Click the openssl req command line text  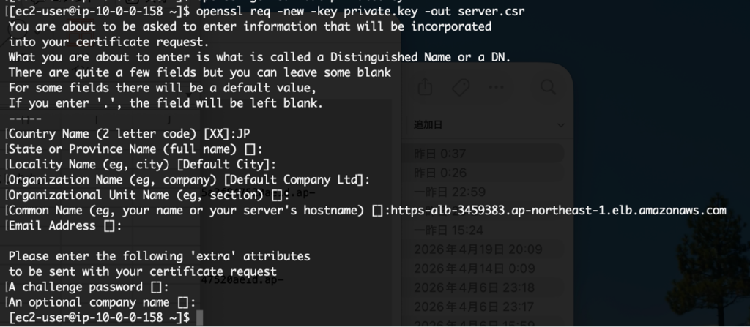point(360,11)
